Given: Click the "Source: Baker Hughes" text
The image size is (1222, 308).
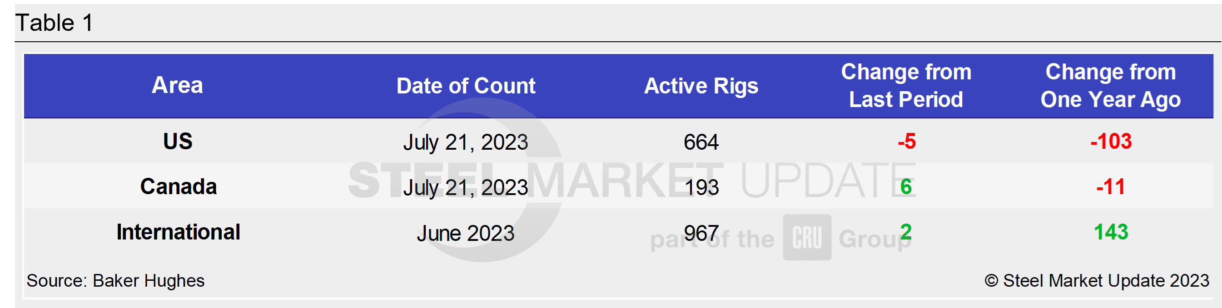Looking at the screenshot, I should (x=116, y=280).
